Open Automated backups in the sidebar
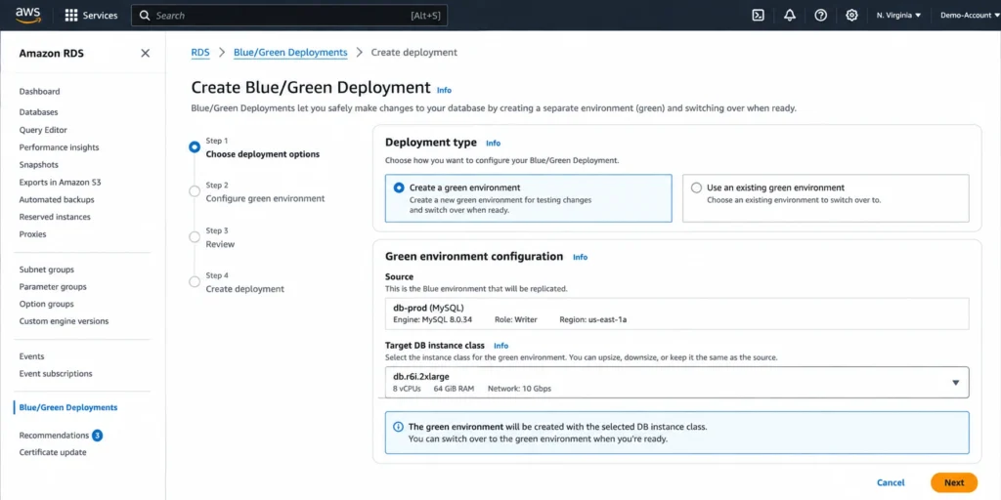1001x500 pixels. (57, 199)
